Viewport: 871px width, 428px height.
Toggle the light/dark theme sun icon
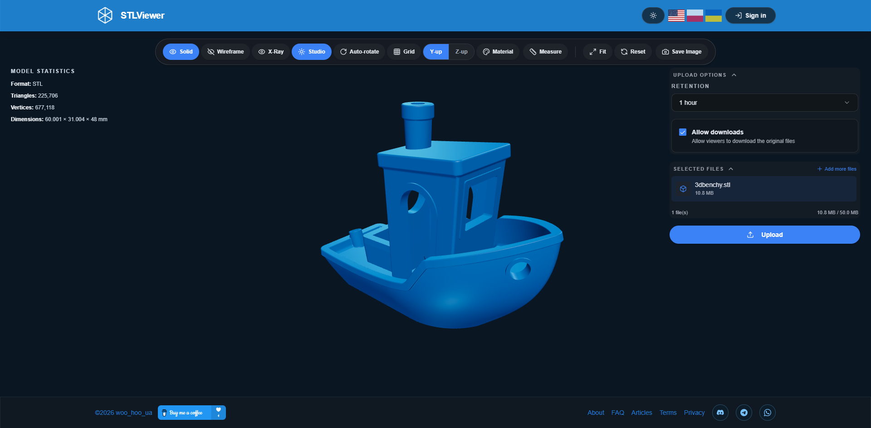pos(653,15)
